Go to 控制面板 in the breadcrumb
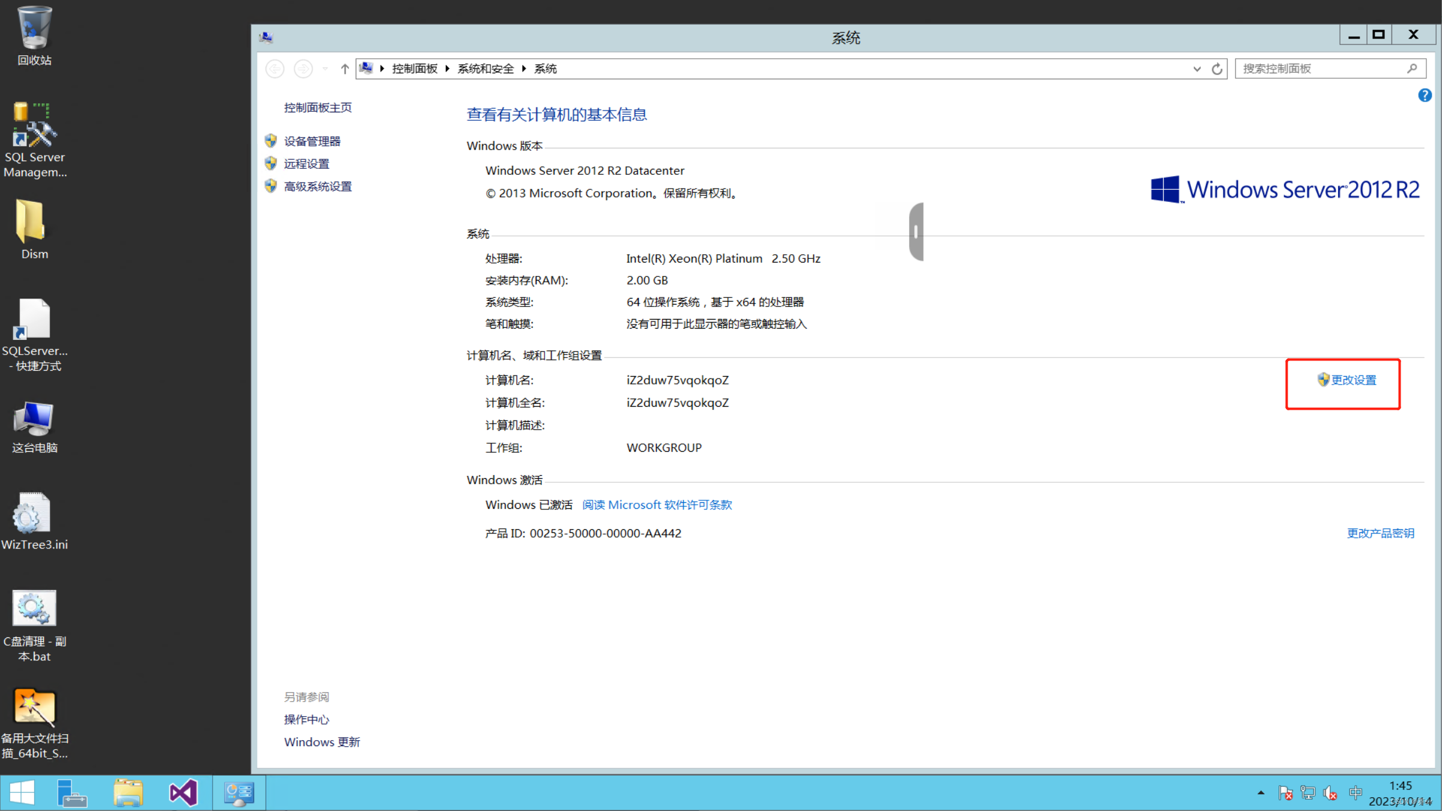Screen dimensions: 1442x811 [x=415, y=69]
